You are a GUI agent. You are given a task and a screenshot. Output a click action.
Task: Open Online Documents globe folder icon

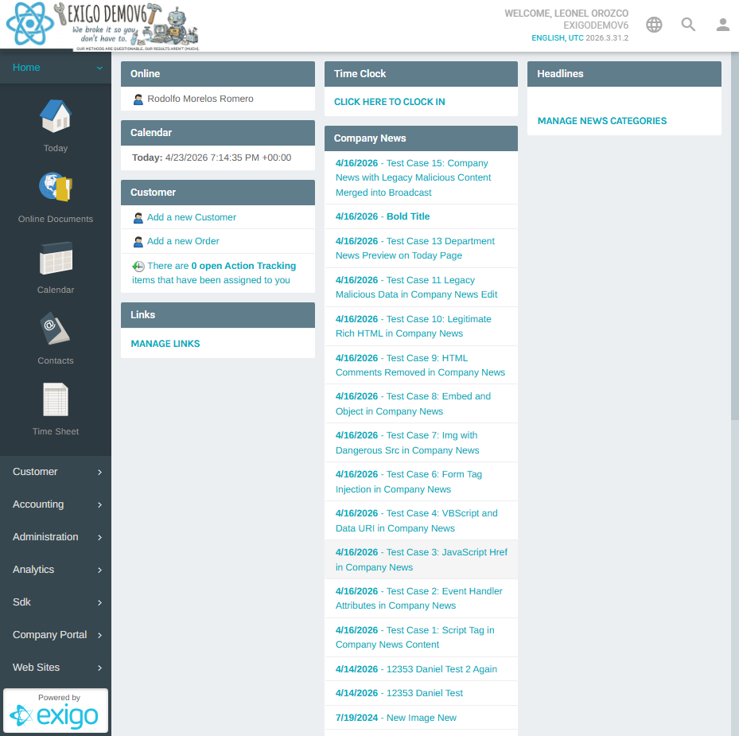(x=56, y=187)
